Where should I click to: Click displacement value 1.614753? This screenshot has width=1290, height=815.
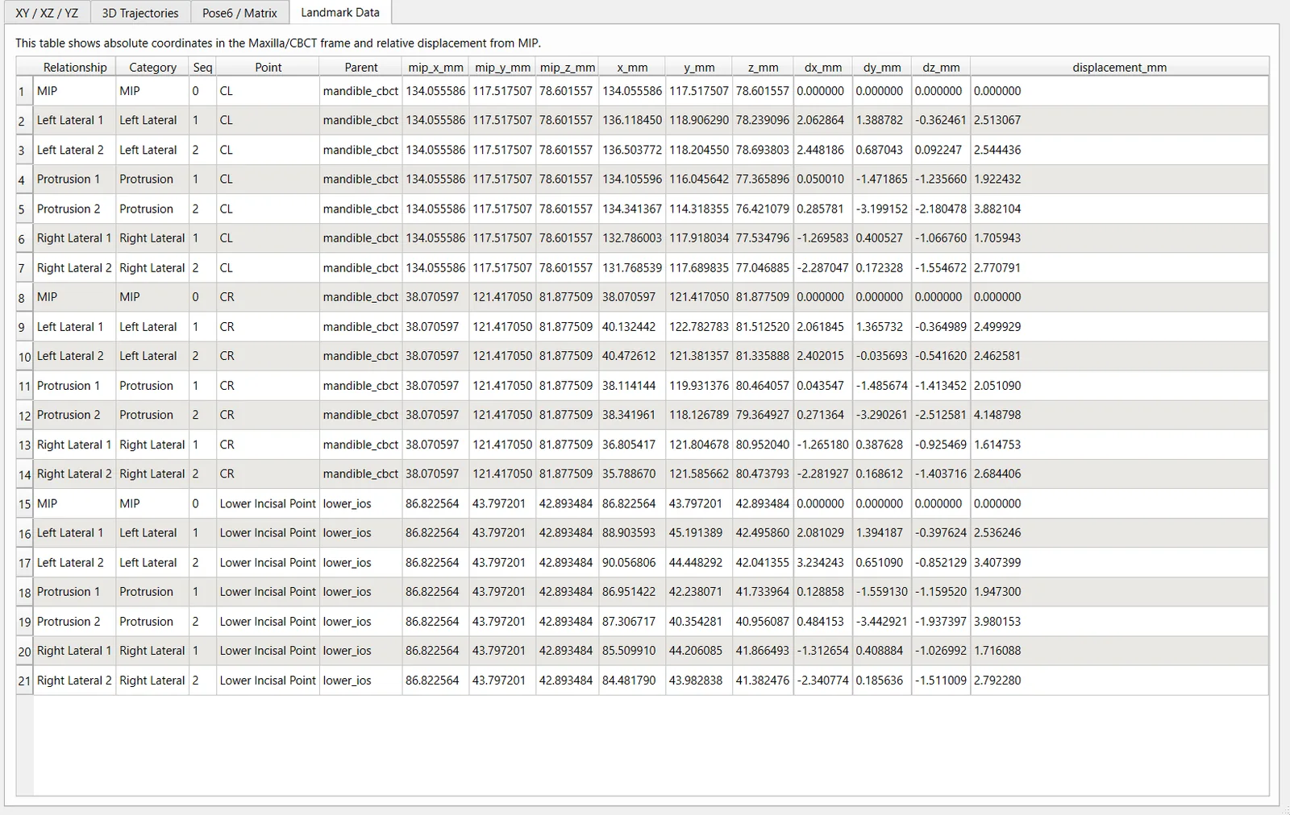pos(1119,445)
